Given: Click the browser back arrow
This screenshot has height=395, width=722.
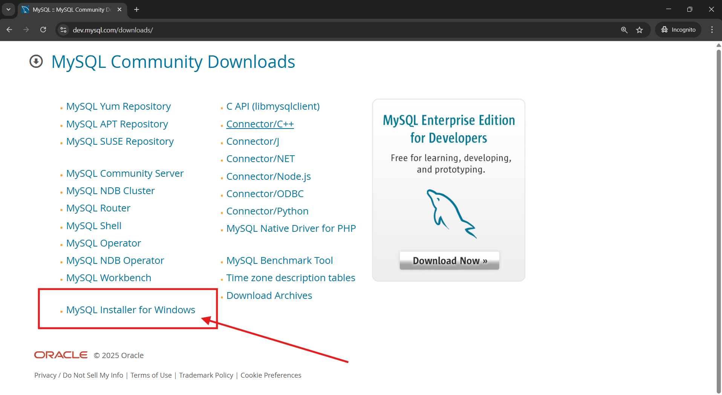Looking at the screenshot, I should (9, 30).
